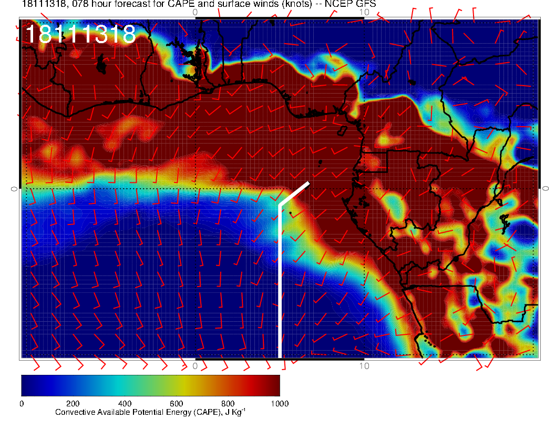Click the "10" longitude label on the top axis
This screenshot has width=555, height=429.
point(363,11)
